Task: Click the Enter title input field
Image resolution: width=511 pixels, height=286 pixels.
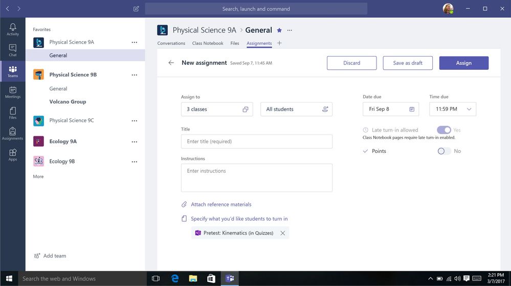Action: 257,142
